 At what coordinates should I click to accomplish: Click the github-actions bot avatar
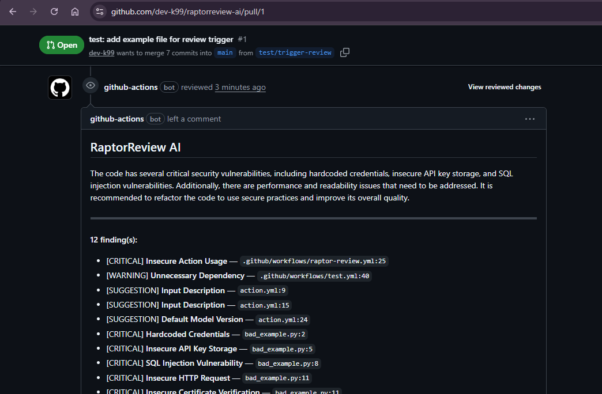pos(59,87)
